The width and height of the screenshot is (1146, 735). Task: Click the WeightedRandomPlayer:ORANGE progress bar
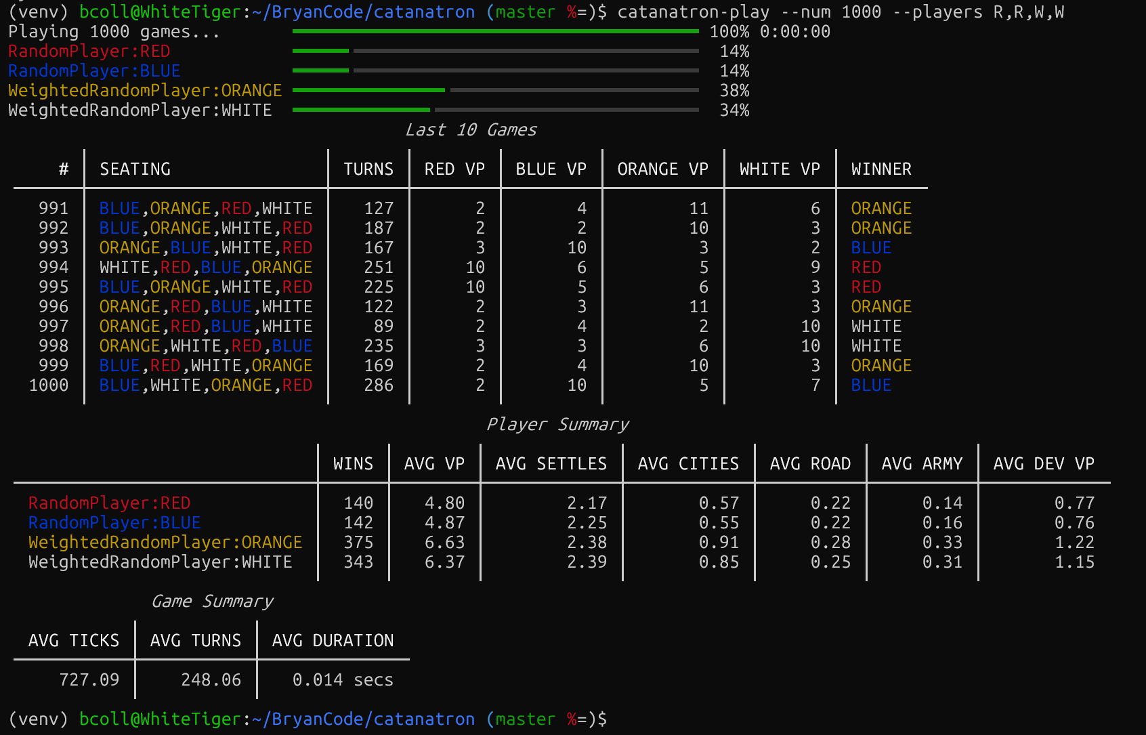point(495,90)
